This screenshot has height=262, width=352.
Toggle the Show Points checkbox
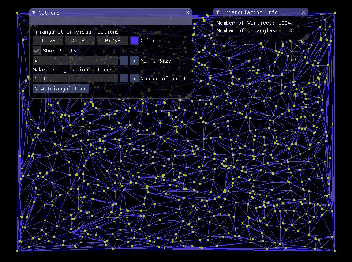37,51
